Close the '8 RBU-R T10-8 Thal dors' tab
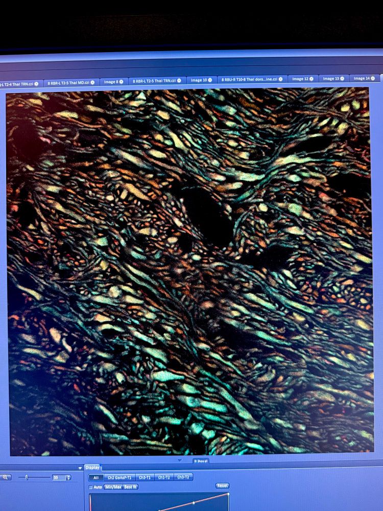This screenshot has height=511, width=383. 280,79
